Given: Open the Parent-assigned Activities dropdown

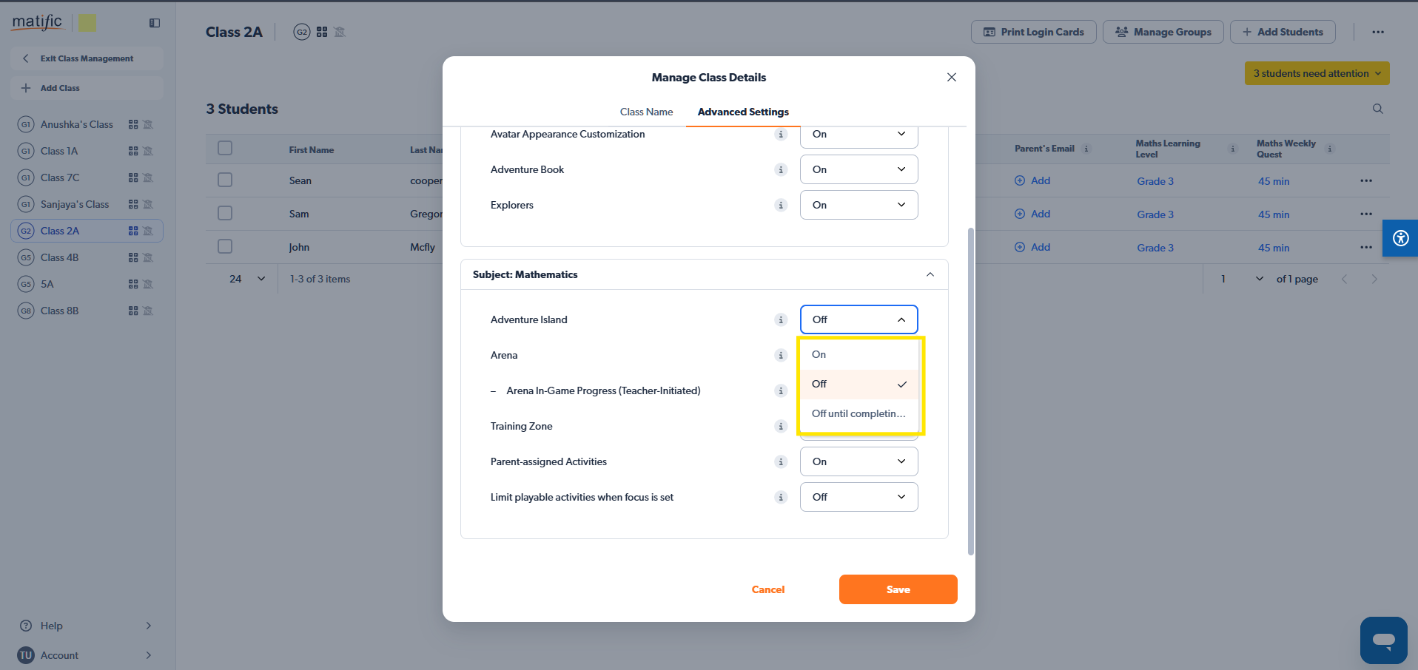Looking at the screenshot, I should [x=858, y=461].
